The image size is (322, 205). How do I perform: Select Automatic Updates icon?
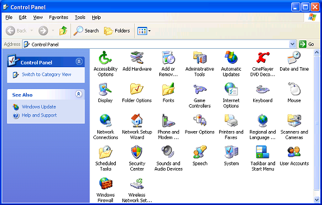231,58
